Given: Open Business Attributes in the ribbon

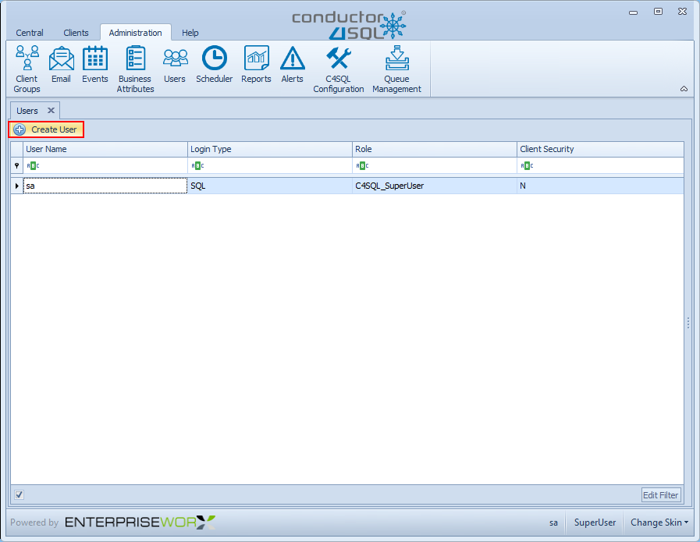Looking at the screenshot, I should tap(135, 69).
